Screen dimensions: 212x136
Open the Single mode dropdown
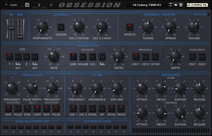[x=17, y=5]
